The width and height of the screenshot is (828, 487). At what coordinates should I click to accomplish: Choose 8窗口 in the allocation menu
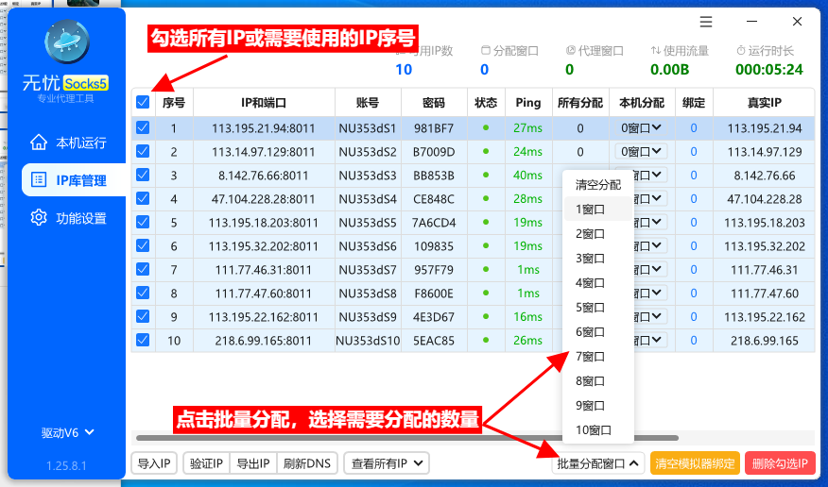[597, 380]
